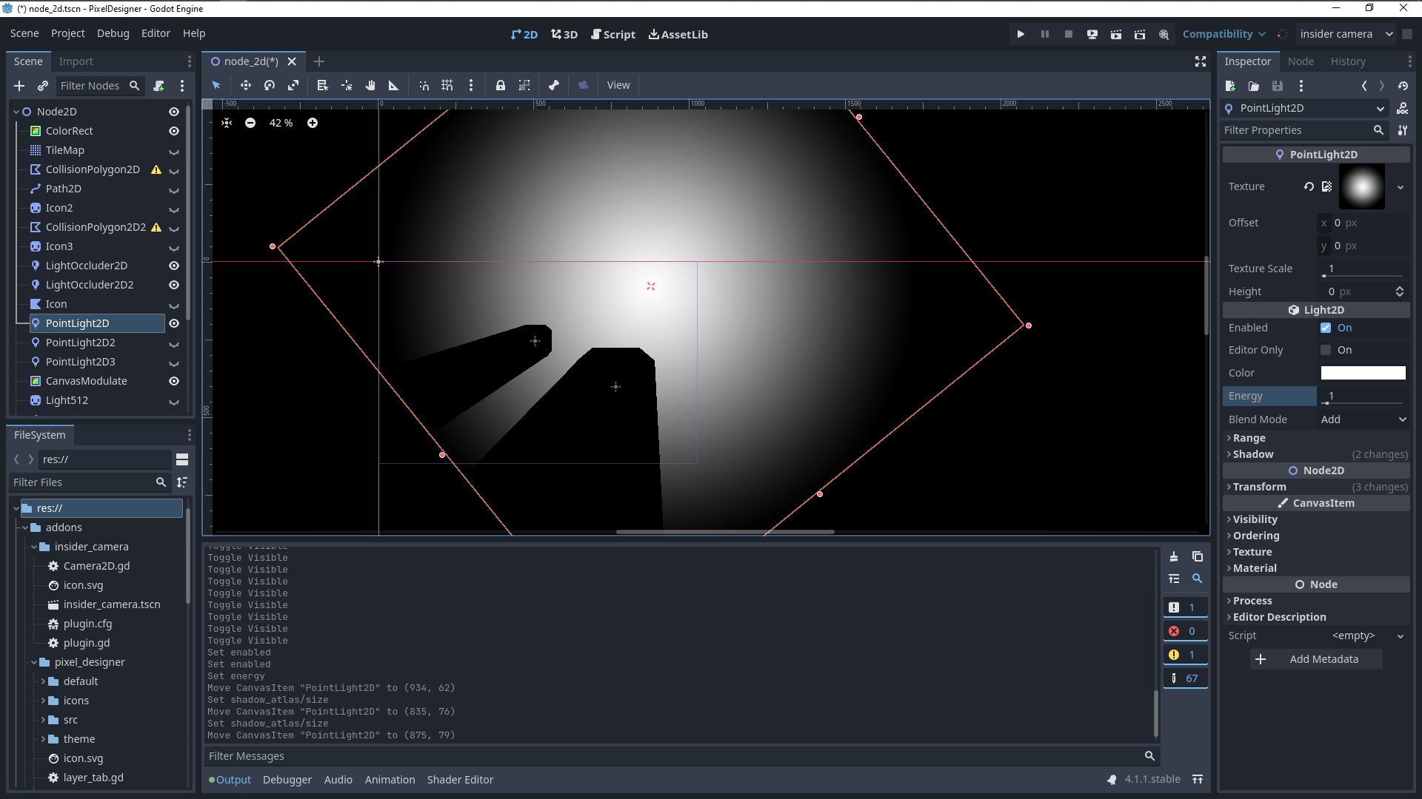Lock the selected node with the lock icon
1422x799 pixels.
coord(501,85)
